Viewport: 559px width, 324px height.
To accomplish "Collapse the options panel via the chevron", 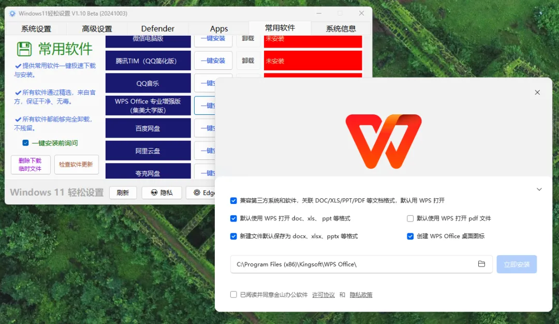I will tap(539, 189).
